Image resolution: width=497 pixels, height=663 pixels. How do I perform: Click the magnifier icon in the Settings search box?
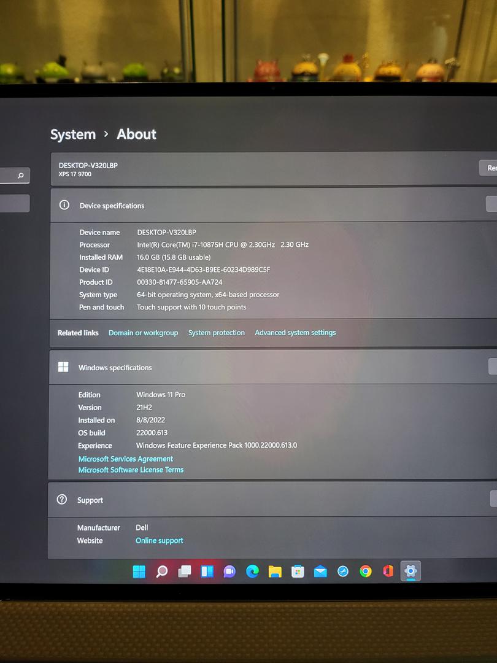[x=21, y=176]
